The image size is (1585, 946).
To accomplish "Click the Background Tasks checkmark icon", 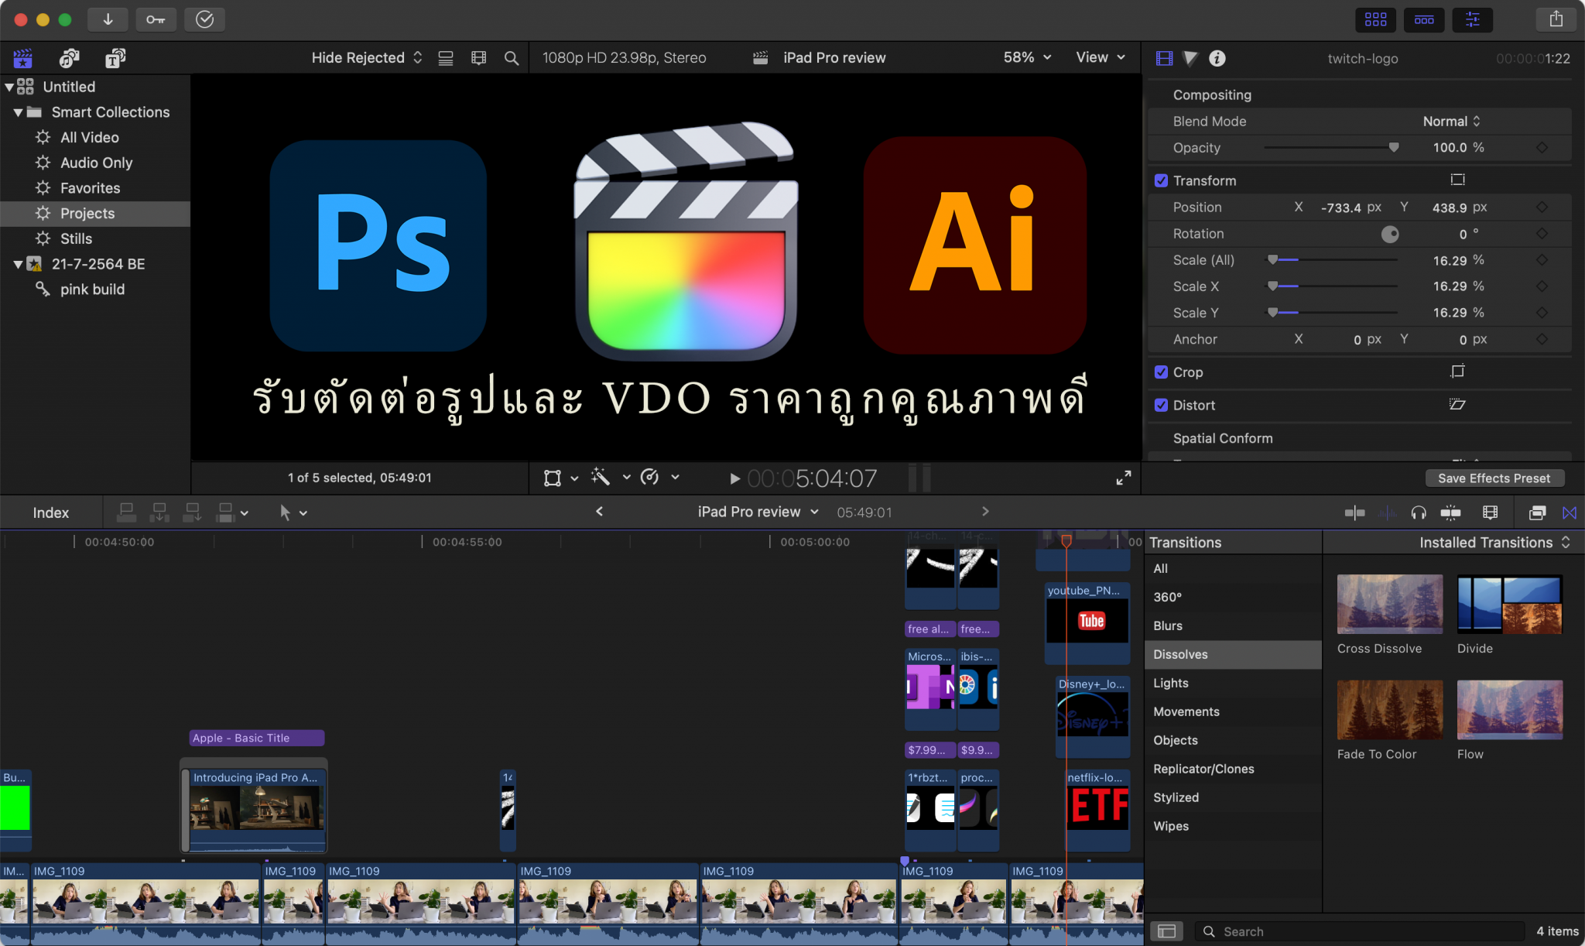I will point(204,19).
